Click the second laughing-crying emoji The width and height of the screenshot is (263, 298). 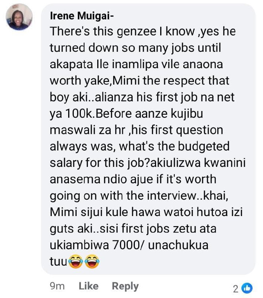point(92,261)
